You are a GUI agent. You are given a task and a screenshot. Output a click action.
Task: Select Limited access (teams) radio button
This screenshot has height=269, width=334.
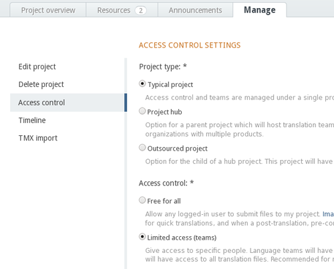point(142,237)
